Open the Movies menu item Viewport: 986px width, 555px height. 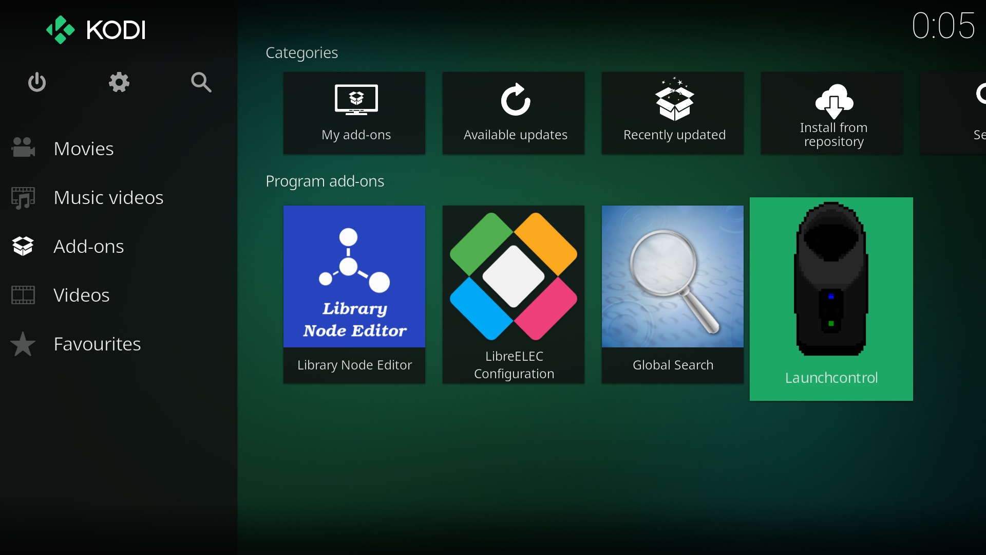[x=84, y=149]
